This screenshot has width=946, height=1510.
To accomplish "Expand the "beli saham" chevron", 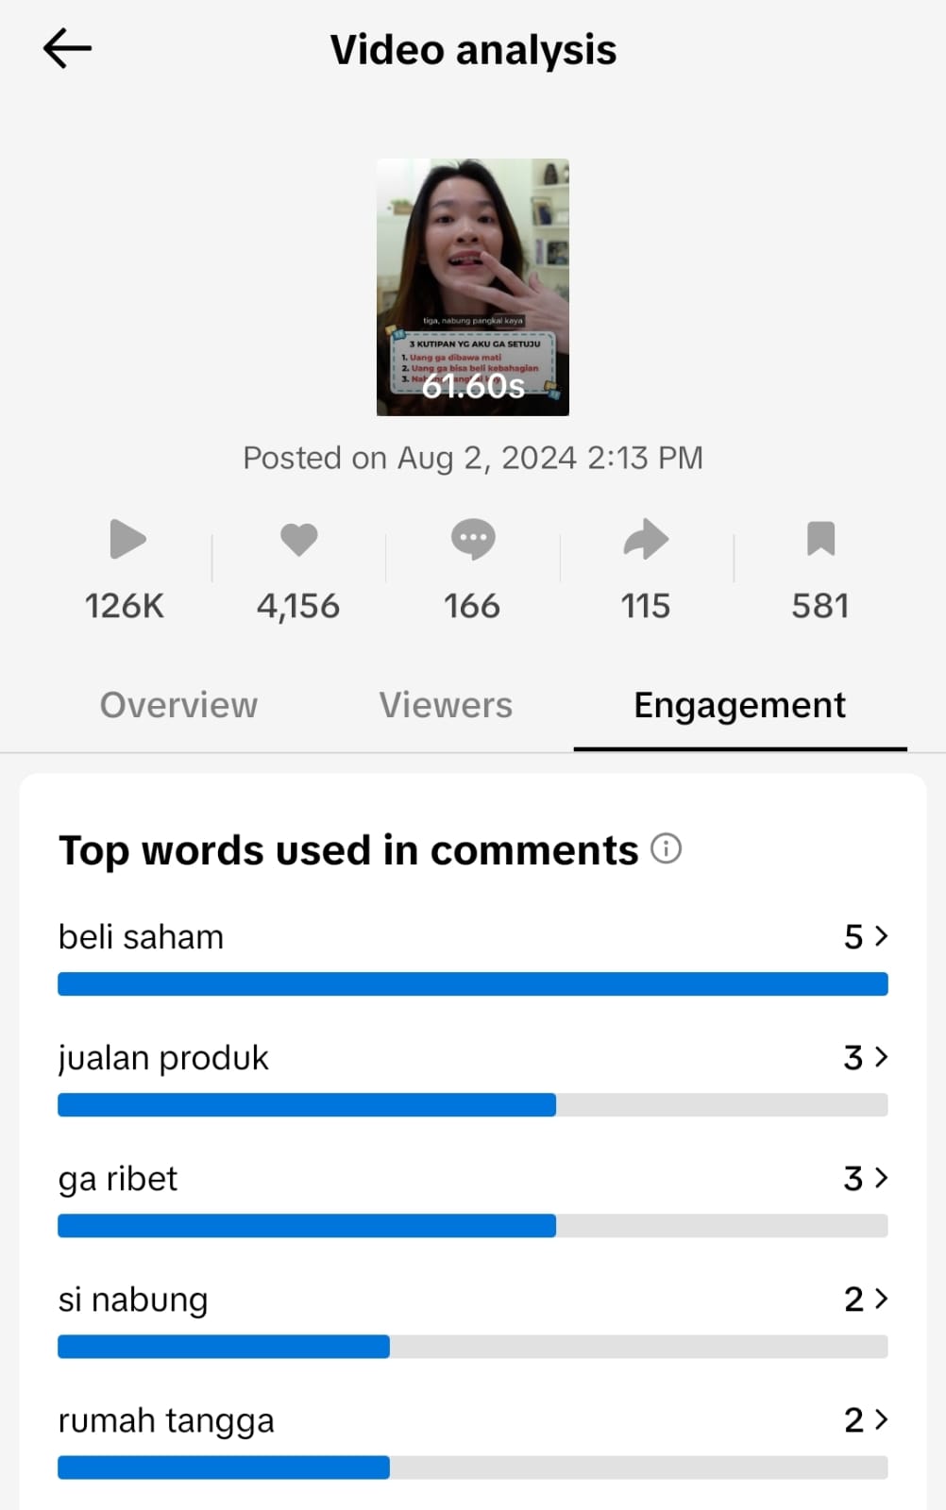I will 881,936.
